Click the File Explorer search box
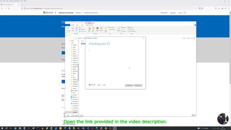Viewport: 231px width, 130px height. point(191,38)
